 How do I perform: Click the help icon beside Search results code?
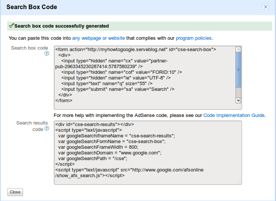pyautogui.click(x=47, y=128)
